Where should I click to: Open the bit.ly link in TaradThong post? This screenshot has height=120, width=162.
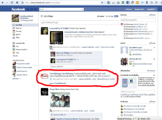[102, 76]
